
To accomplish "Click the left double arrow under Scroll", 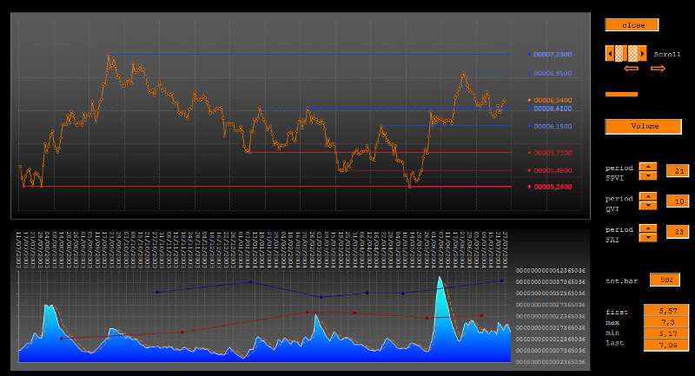I will (632, 69).
